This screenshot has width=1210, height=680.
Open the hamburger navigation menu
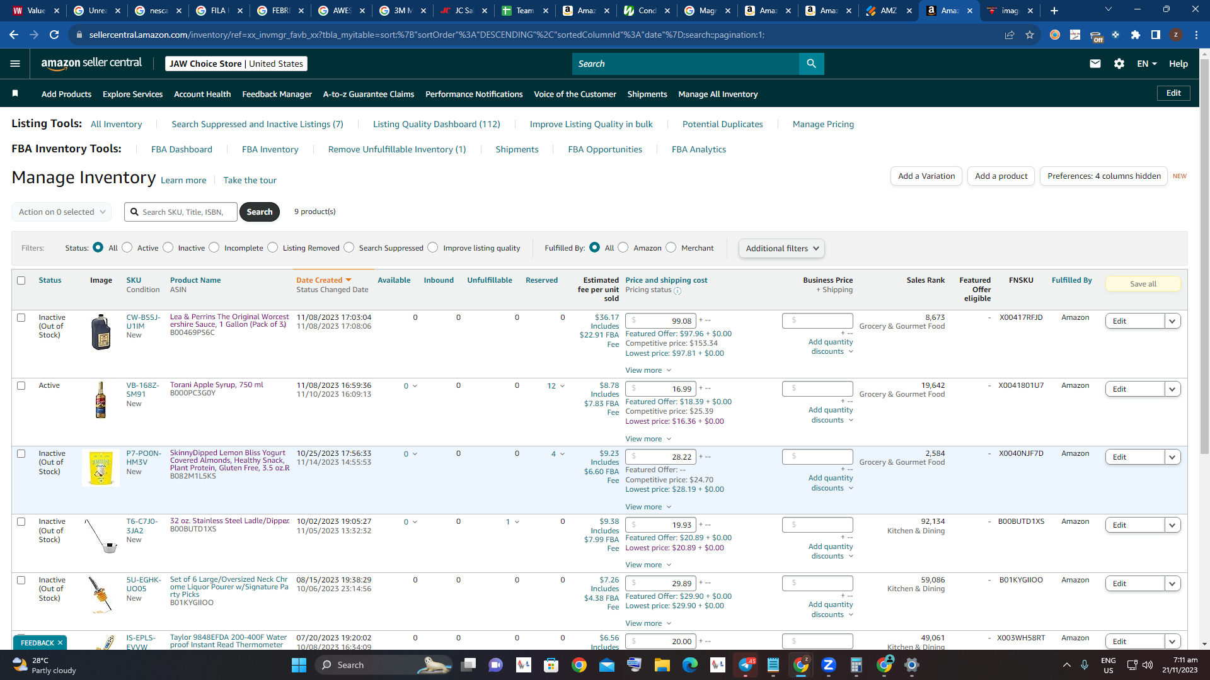tap(15, 64)
